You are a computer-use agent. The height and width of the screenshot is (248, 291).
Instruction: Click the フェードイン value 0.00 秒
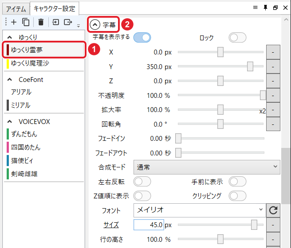[160, 138]
